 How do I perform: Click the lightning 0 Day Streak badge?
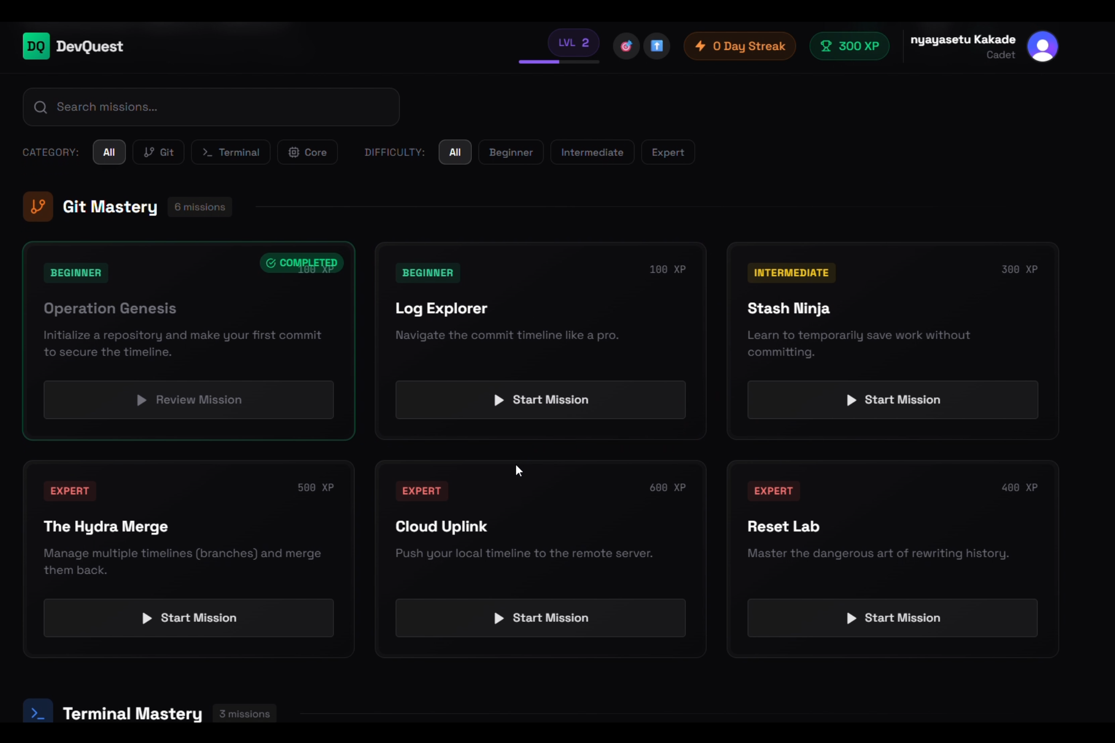[739, 46]
